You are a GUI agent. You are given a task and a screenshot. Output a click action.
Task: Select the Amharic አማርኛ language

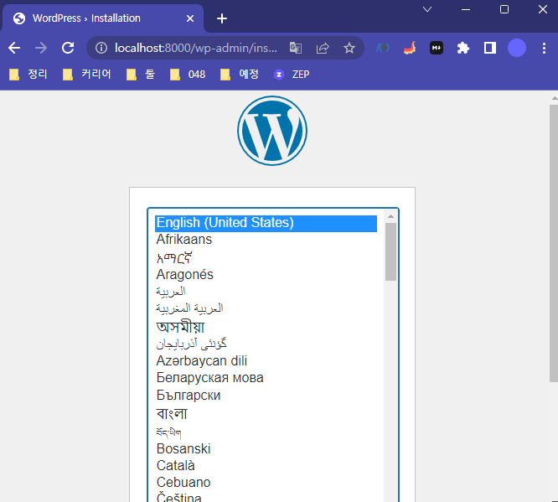pos(266,257)
